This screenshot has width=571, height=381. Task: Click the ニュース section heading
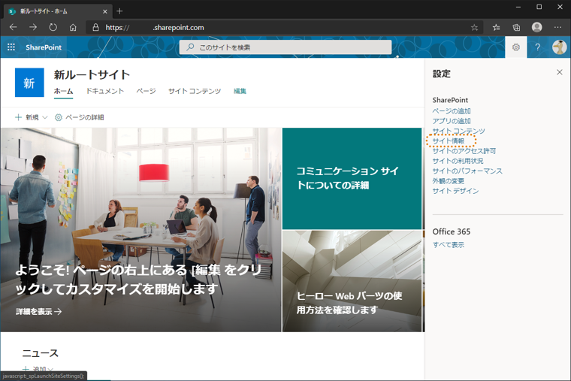(x=40, y=353)
